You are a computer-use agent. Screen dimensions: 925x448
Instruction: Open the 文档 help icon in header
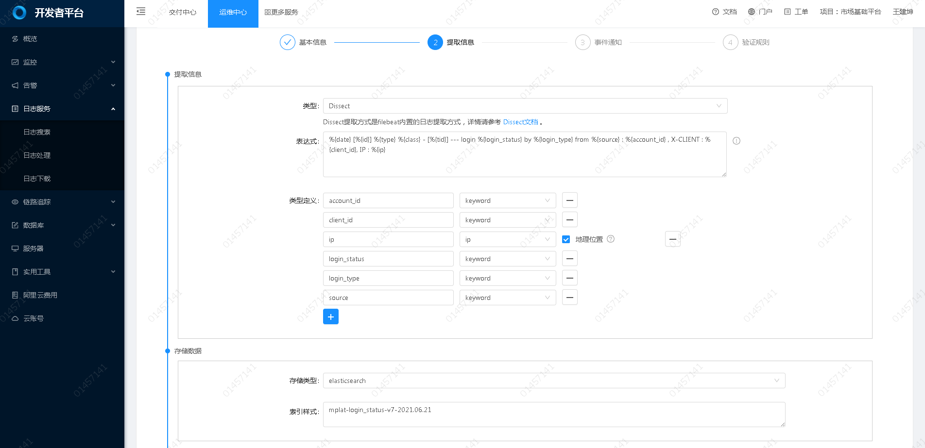[x=716, y=12]
